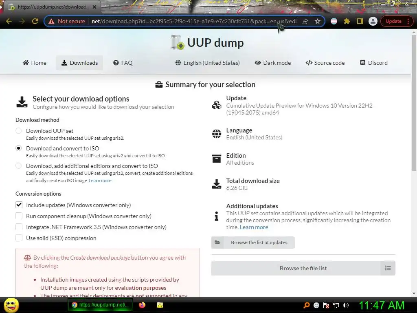Click the Update button in Chrome toolbar
The height and width of the screenshot is (313, 417).
[x=393, y=21]
